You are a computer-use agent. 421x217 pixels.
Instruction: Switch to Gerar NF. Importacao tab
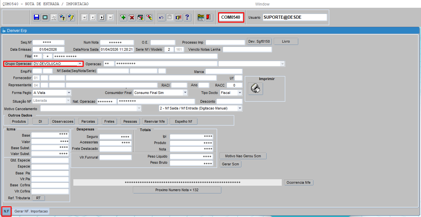[31, 211]
